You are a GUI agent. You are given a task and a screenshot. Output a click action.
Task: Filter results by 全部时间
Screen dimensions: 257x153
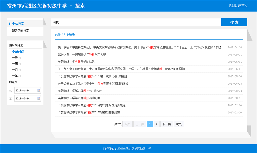(18, 52)
